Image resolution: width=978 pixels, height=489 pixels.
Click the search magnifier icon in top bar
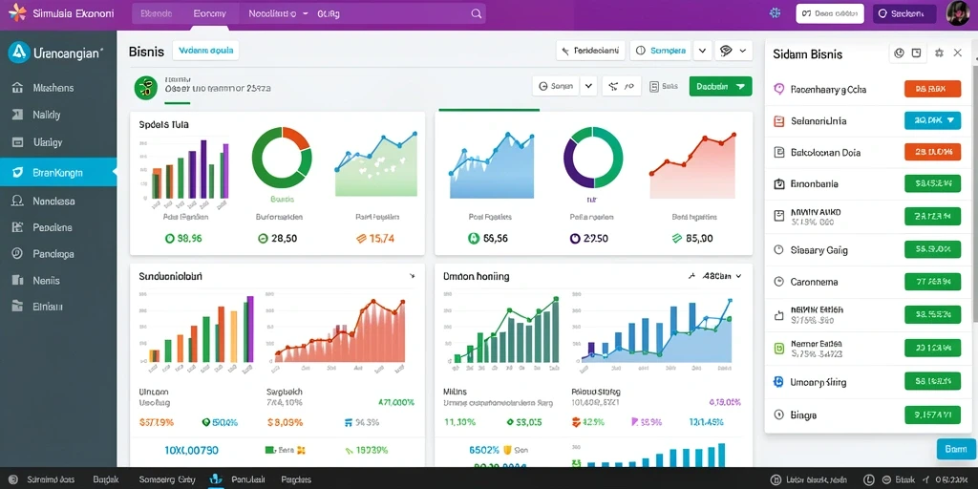pyautogui.click(x=476, y=13)
